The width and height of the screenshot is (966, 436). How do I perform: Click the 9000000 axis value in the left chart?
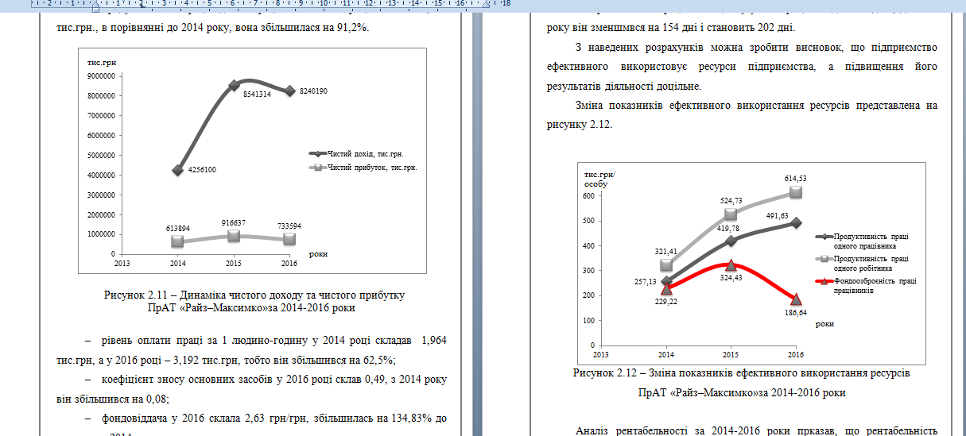tap(101, 76)
